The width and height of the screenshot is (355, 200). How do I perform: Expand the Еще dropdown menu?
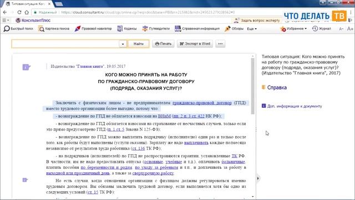tap(252, 29)
